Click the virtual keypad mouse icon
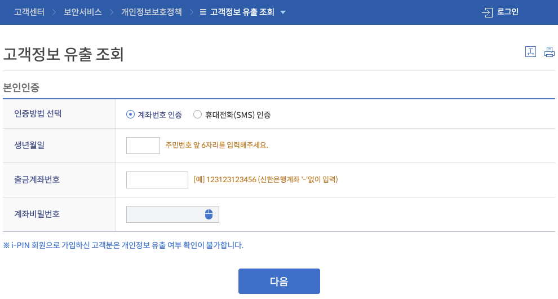Image resolution: width=558 pixels, height=299 pixels. [209, 214]
